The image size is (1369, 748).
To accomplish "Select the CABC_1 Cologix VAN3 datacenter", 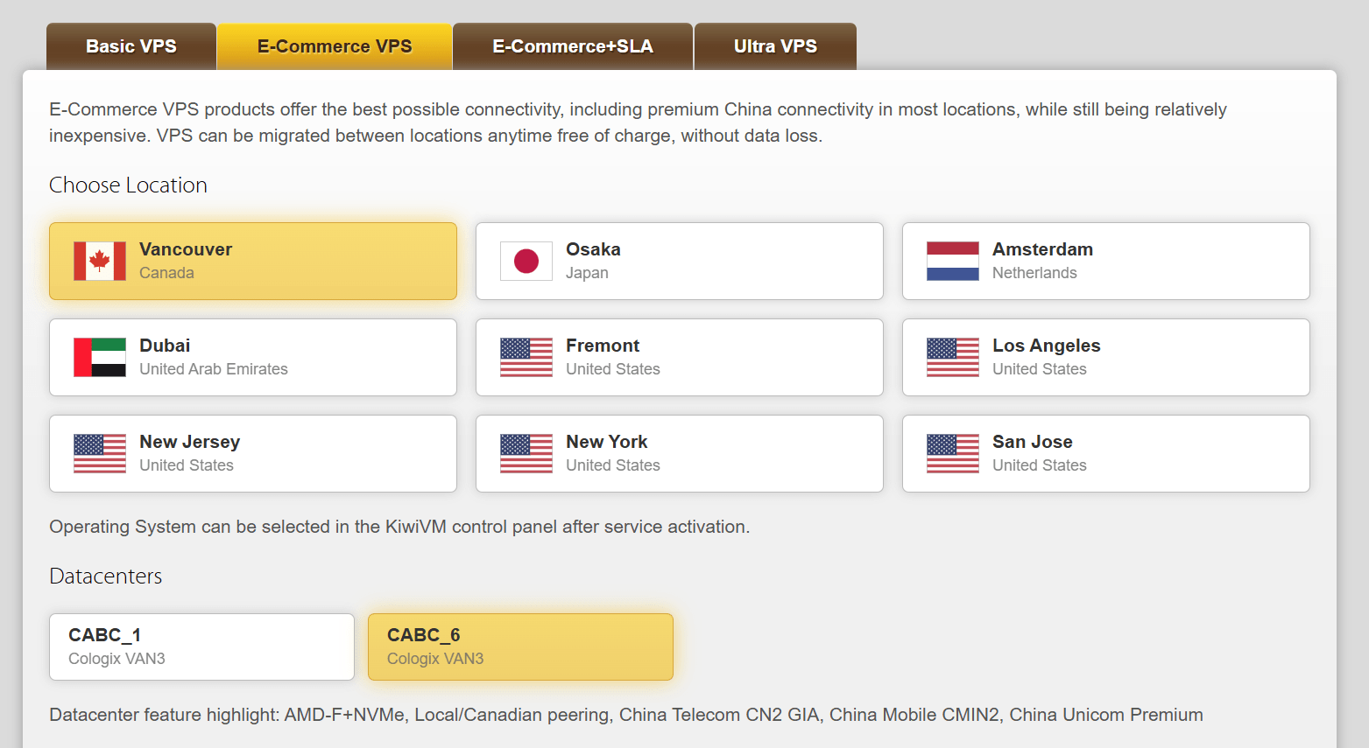I will pyautogui.click(x=201, y=647).
